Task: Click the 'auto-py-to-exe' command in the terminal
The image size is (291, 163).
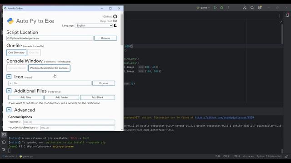Action: (63, 147)
